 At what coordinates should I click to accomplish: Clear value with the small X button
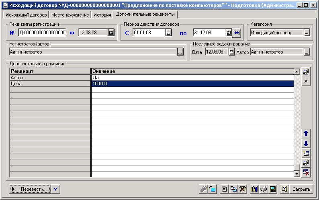click(306, 81)
